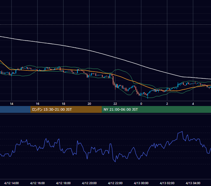This screenshot has width=211, height=186.
Task: Click the '4/13 00:00' indicator time label
Action: tap(141, 183)
